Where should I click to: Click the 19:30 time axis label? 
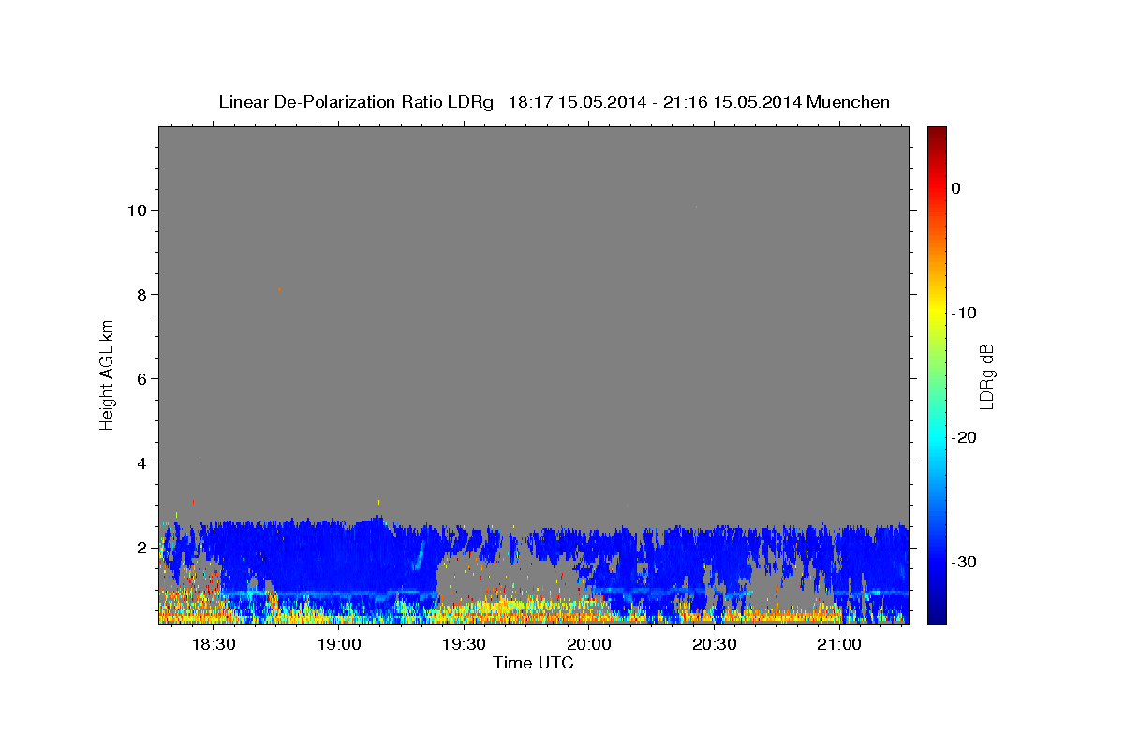click(x=464, y=645)
